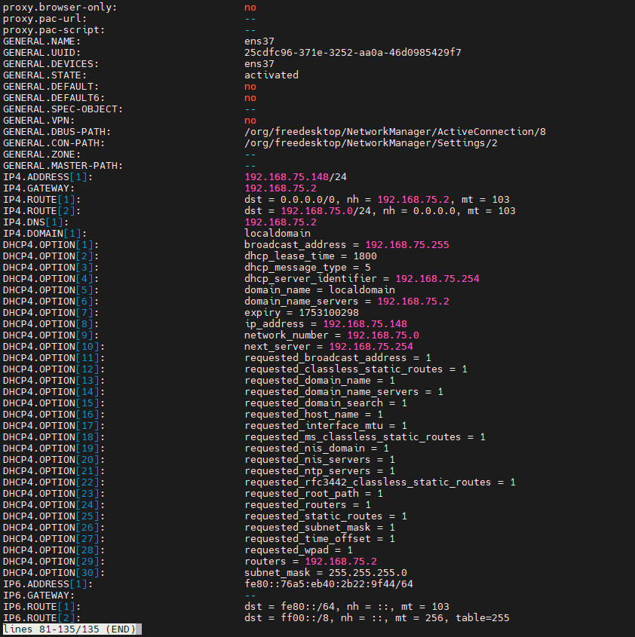The height and width of the screenshot is (637, 635).
Task: Click the IP6.ADDRESS[1] label
Action: pos(48,583)
